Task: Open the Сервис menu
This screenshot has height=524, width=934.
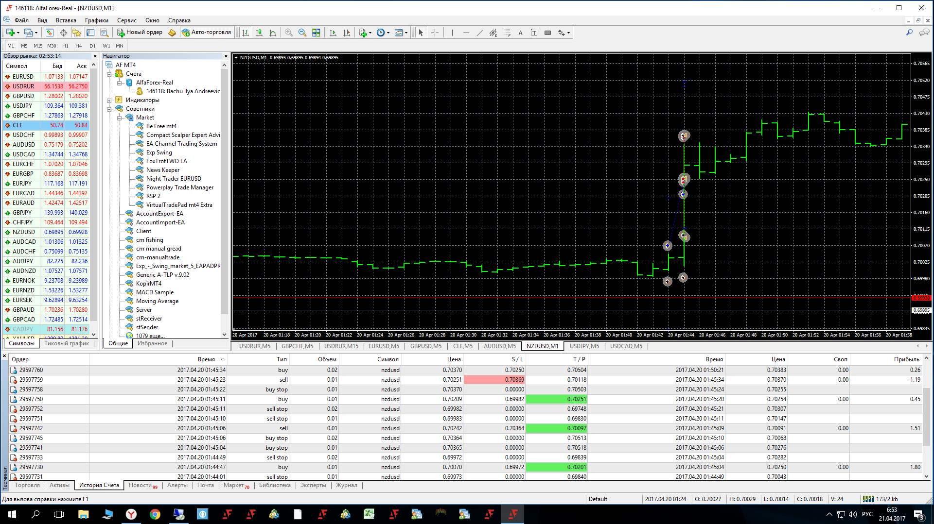Action: 126,20
